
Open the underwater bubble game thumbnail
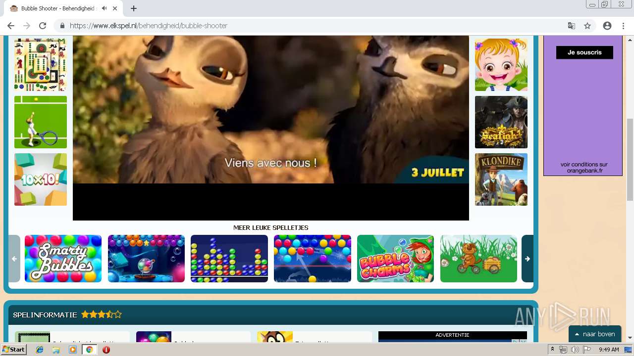(146, 259)
